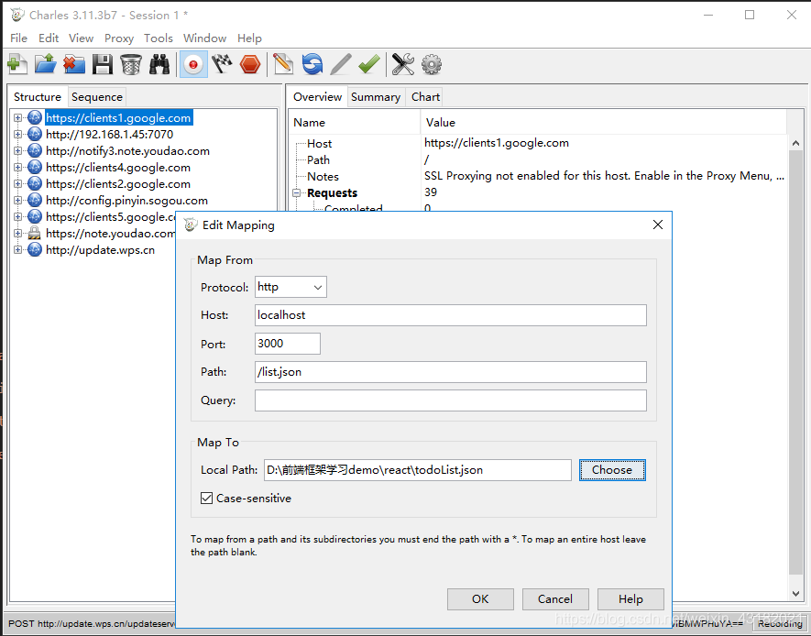Open the Protocol dropdown in Edit Mapping
811x636 pixels.
coord(290,287)
